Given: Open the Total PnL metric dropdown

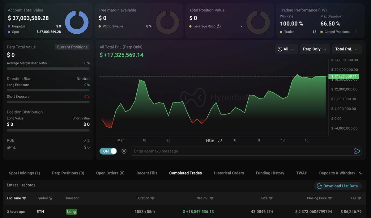Looking at the screenshot, I should 347,49.
